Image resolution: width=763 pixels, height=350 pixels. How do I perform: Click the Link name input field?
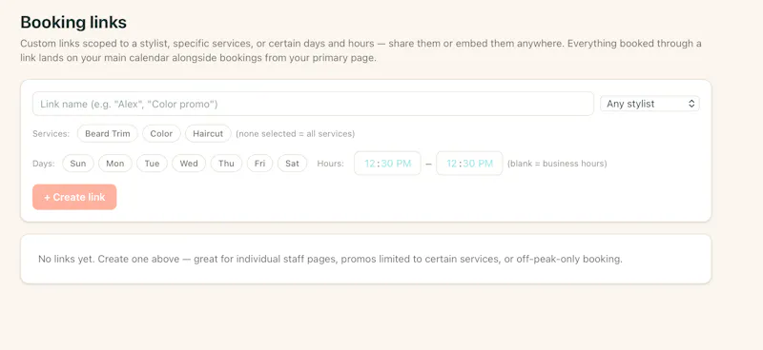313,104
